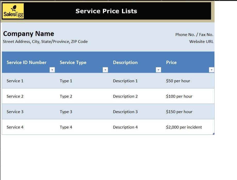The image size is (237, 180).
Task: Click the table resize handle corner
Action: coord(214,134)
